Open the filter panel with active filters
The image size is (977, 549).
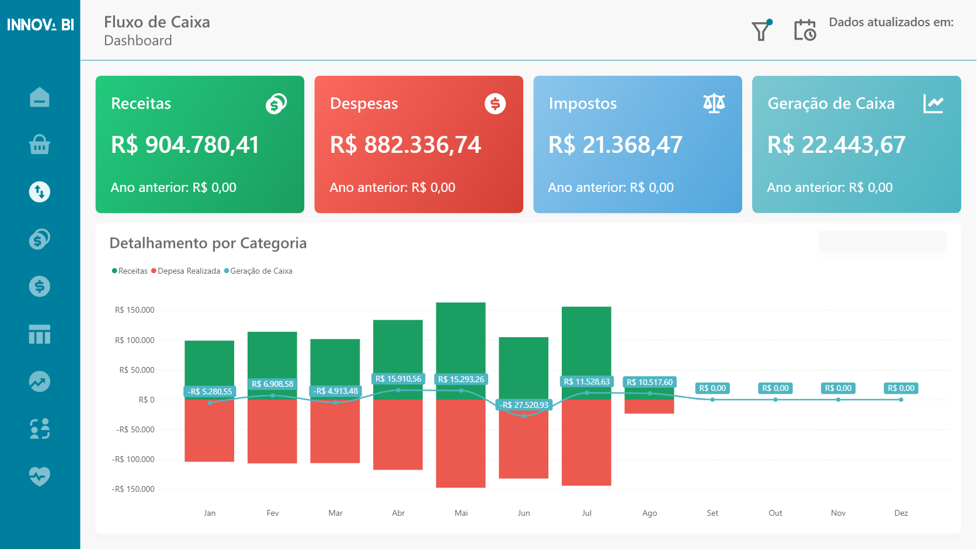point(761,30)
